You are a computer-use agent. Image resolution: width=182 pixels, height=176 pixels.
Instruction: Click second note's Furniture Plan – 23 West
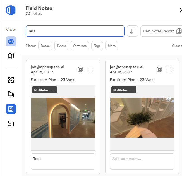click(x=132, y=80)
